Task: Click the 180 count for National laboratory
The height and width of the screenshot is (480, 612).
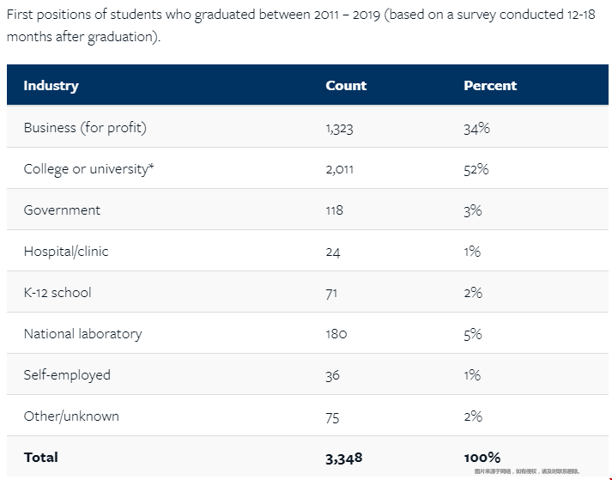Action: 336,334
